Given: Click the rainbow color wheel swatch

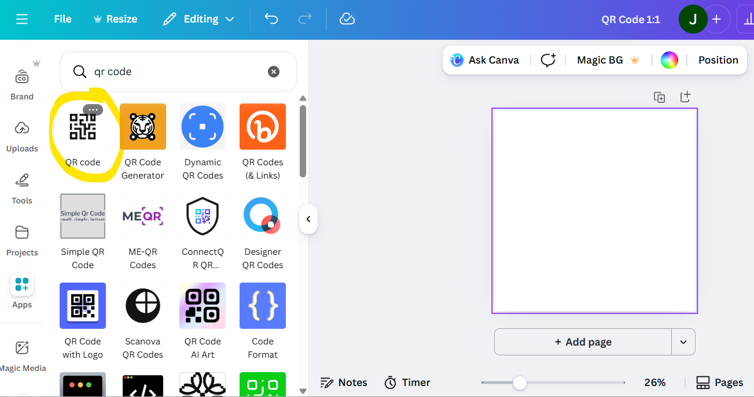Looking at the screenshot, I should pos(669,60).
